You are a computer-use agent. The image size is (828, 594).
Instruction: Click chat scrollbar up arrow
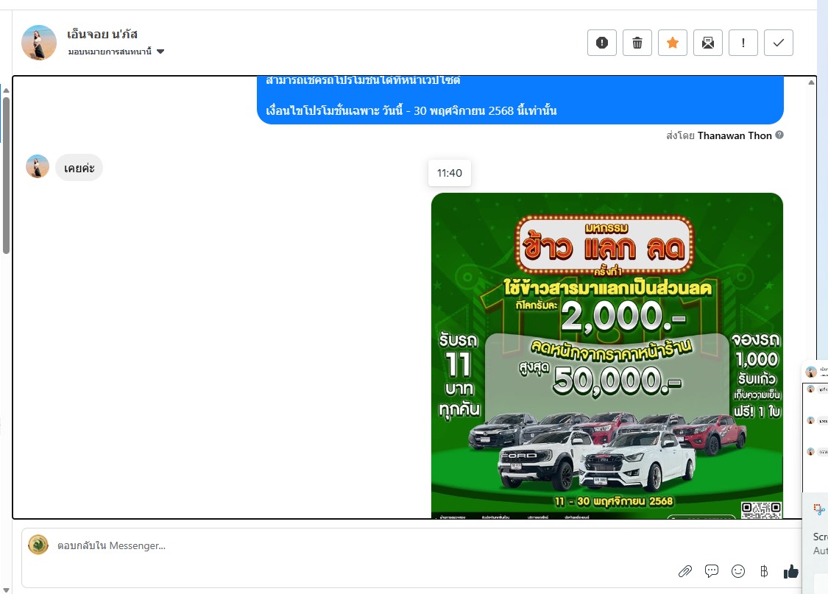coord(811,82)
